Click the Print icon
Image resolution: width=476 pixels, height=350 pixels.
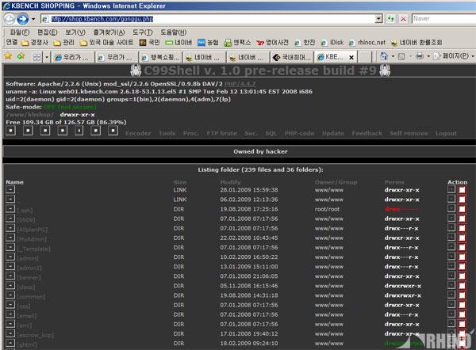tap(420, 56)
